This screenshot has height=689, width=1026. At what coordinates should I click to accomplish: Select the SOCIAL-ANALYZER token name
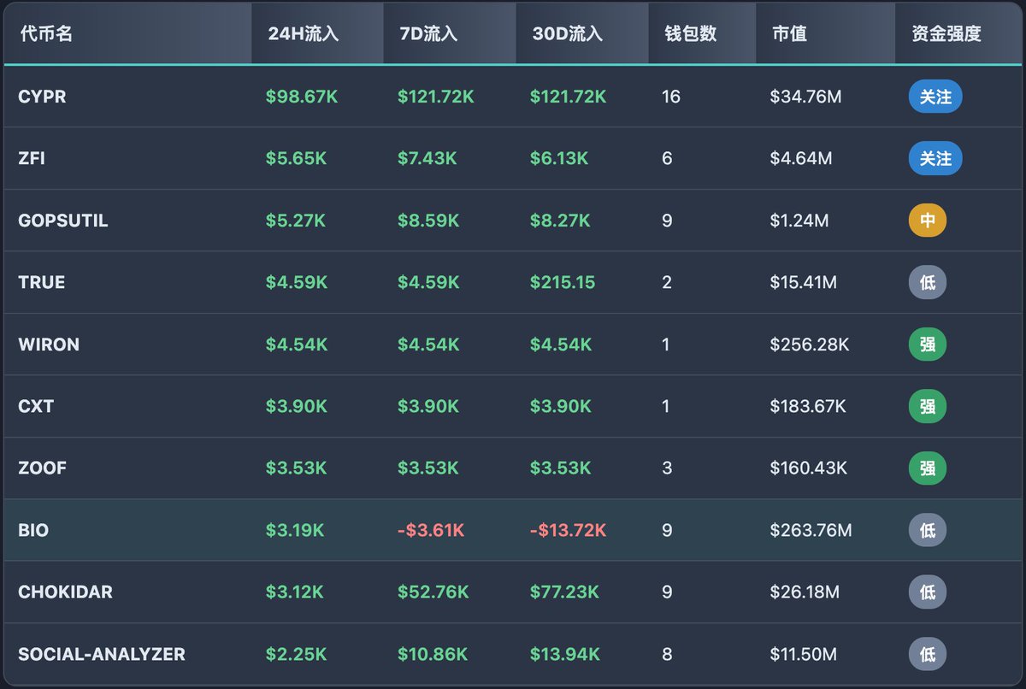pyautogui.click(x=102, y=655)
